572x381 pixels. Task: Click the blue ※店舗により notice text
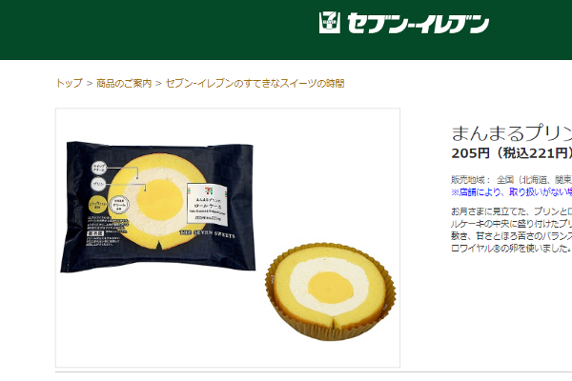point(511,192)
